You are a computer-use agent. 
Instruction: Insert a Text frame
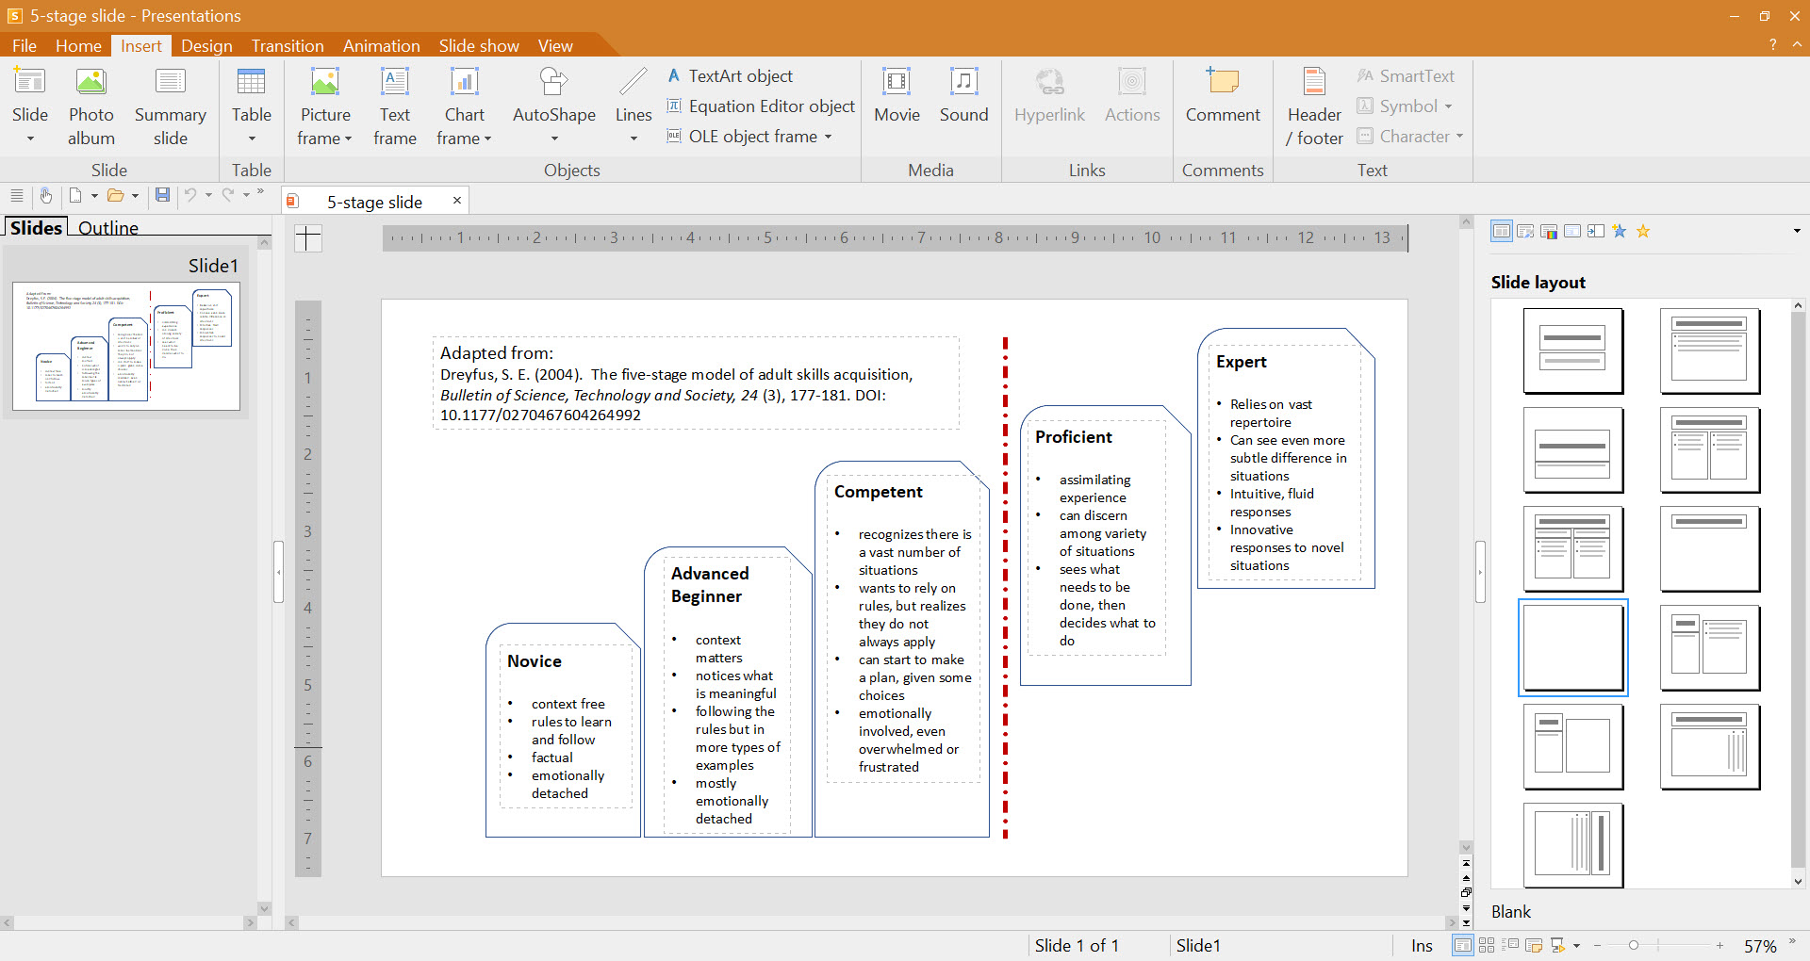click(x=394, y=107)
